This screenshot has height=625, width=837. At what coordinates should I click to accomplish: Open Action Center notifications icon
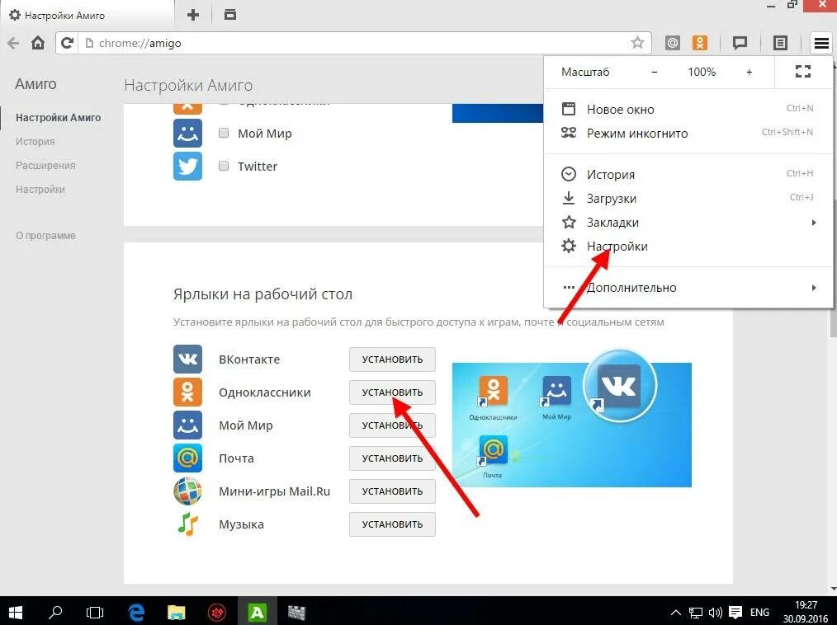(735, 612)
